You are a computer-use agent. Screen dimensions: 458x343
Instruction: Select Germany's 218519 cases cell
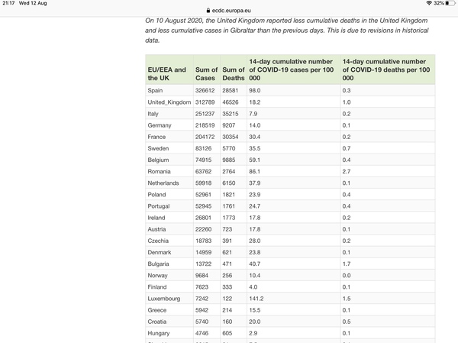pos(207,125)
